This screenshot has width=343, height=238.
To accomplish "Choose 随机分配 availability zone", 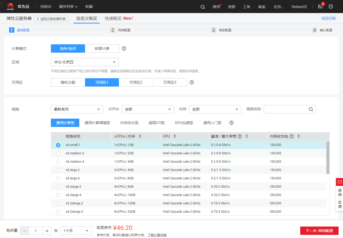I will click(68, 82).
